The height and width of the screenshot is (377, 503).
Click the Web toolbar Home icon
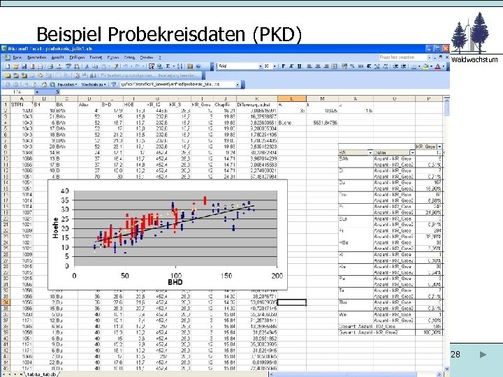click(x=44, y=84)
